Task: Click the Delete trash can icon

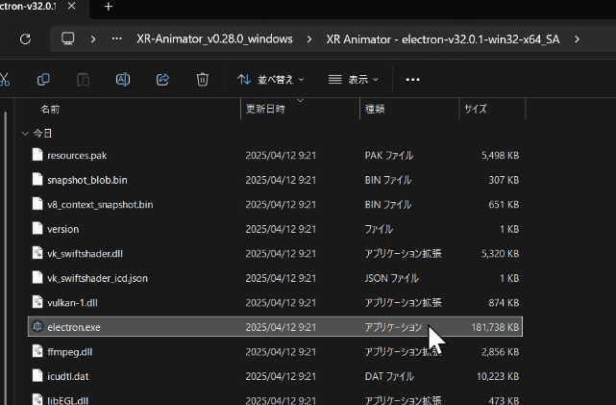Action: tap(203, 79)
